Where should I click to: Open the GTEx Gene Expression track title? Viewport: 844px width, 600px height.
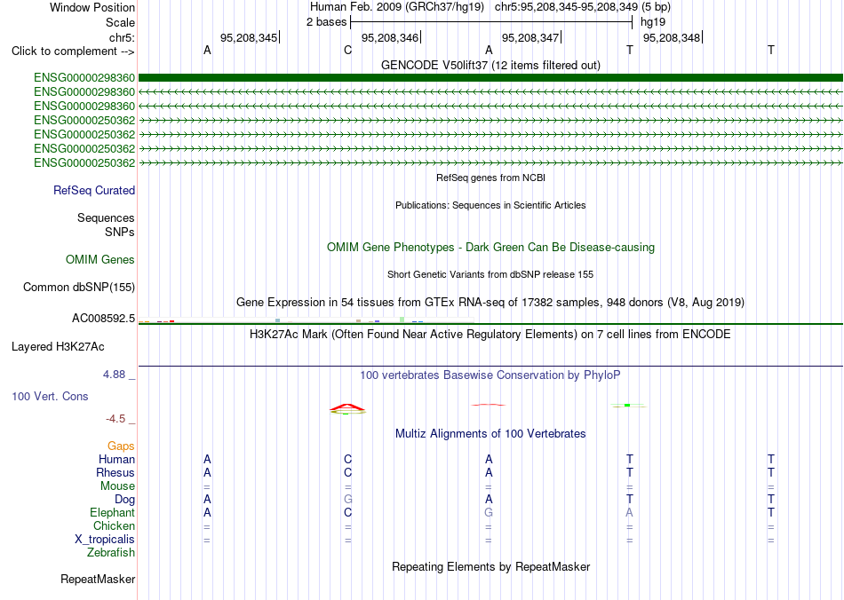[x=490, y=302]
